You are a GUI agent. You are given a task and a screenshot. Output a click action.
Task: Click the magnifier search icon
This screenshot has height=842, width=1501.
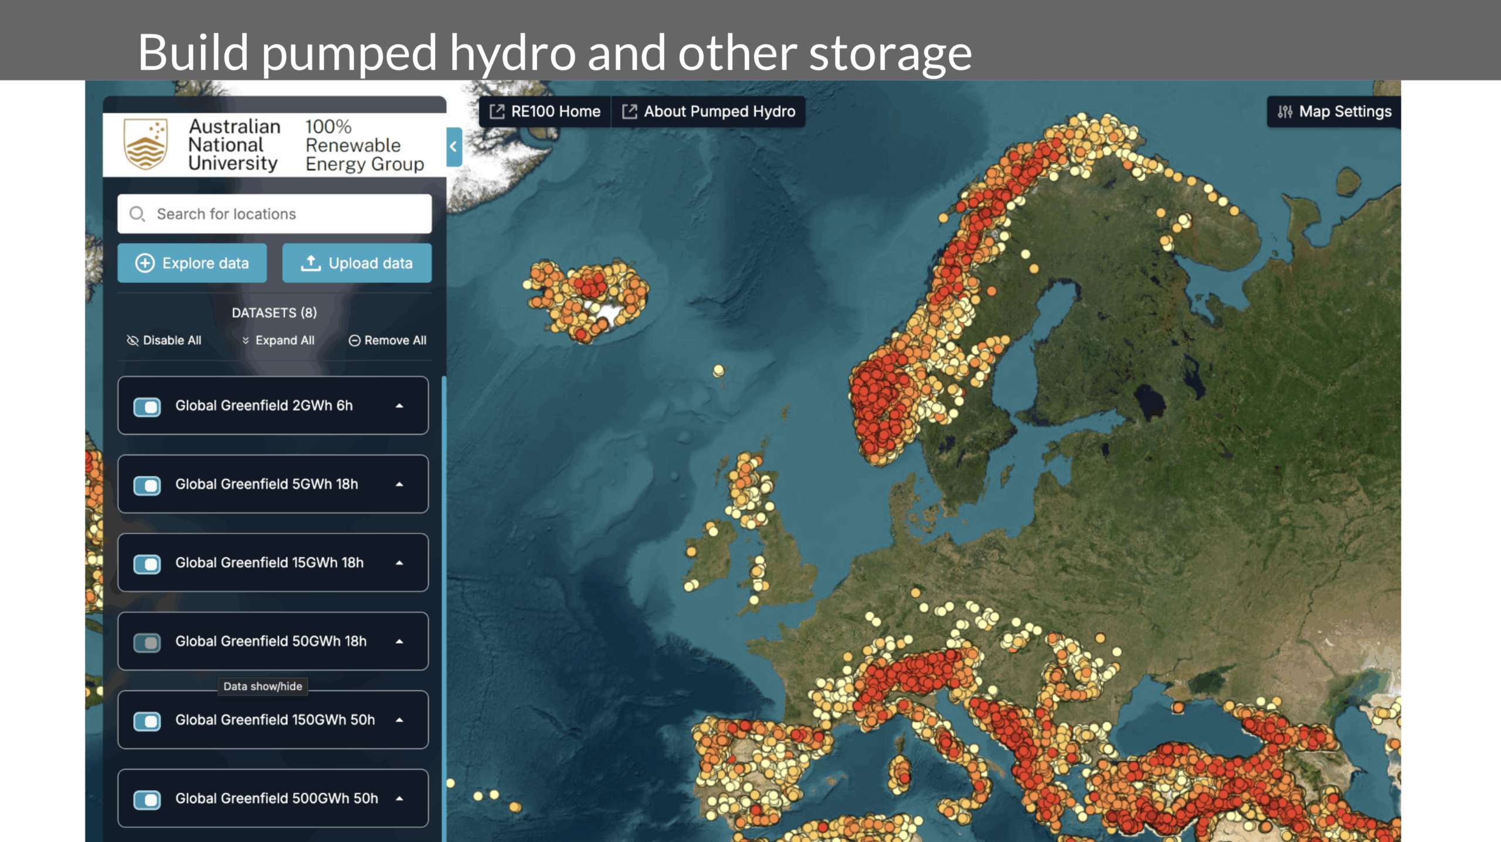point(137,214)
